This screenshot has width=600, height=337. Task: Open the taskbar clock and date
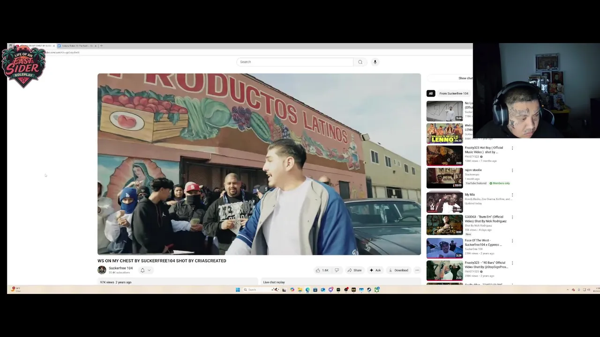[x=597, y=290]
